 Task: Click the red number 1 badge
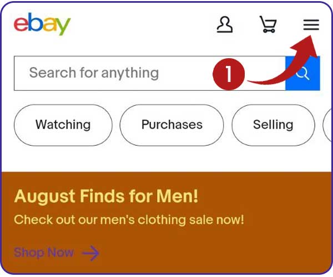229,74
